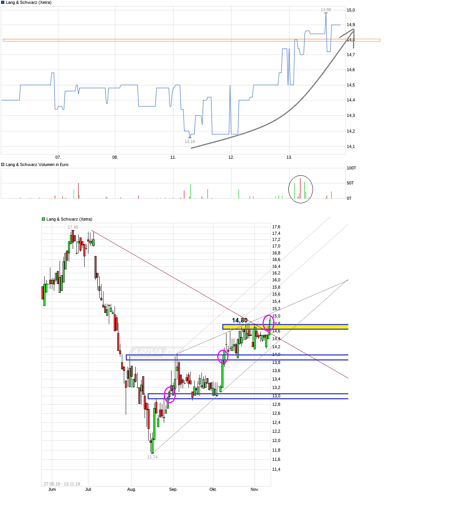456x505 pixels.
Task: Click the 17,0 price axis label
Action: point(276,246)
